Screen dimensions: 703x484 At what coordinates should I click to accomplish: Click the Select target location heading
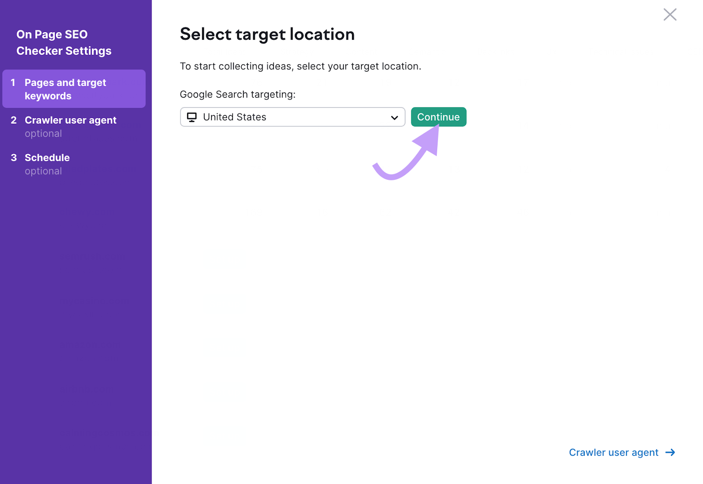point(267,34)
